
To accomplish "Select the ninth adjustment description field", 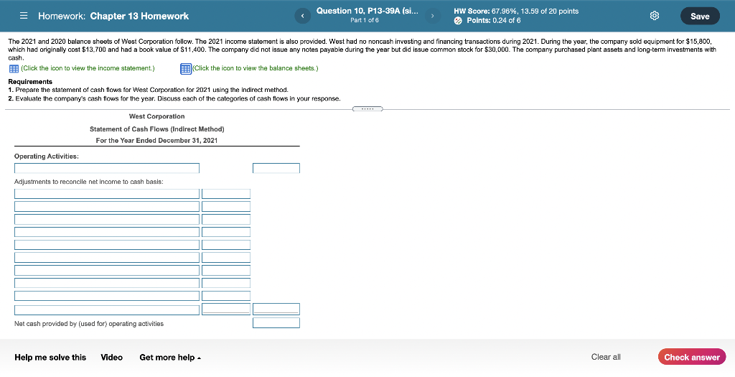I will [107, 296].
